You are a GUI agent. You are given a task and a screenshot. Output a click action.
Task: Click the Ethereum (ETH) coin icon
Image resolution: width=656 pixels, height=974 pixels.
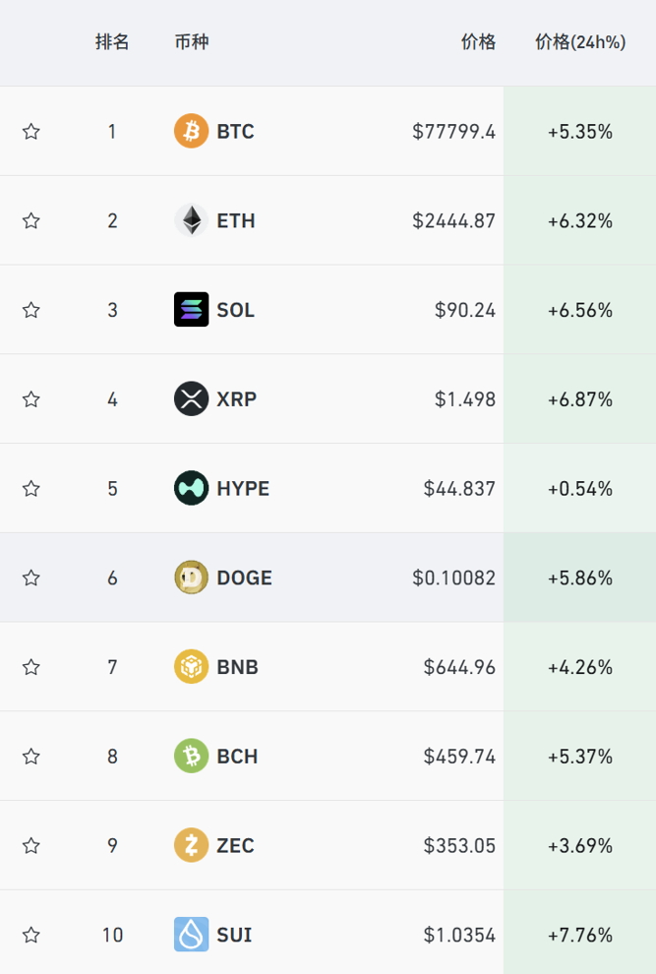[191, 220]
